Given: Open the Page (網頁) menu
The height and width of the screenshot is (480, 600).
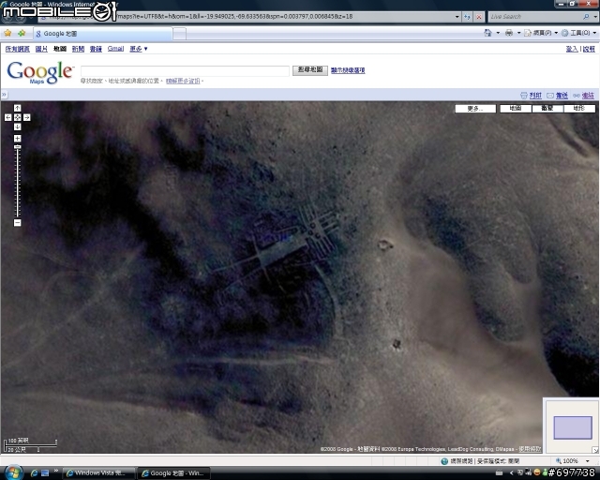Looking at the screenshot, I should [x=541, y=33].
